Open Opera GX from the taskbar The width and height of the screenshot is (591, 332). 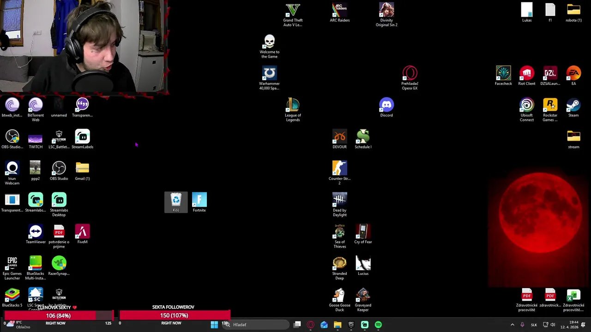point(311,325)
